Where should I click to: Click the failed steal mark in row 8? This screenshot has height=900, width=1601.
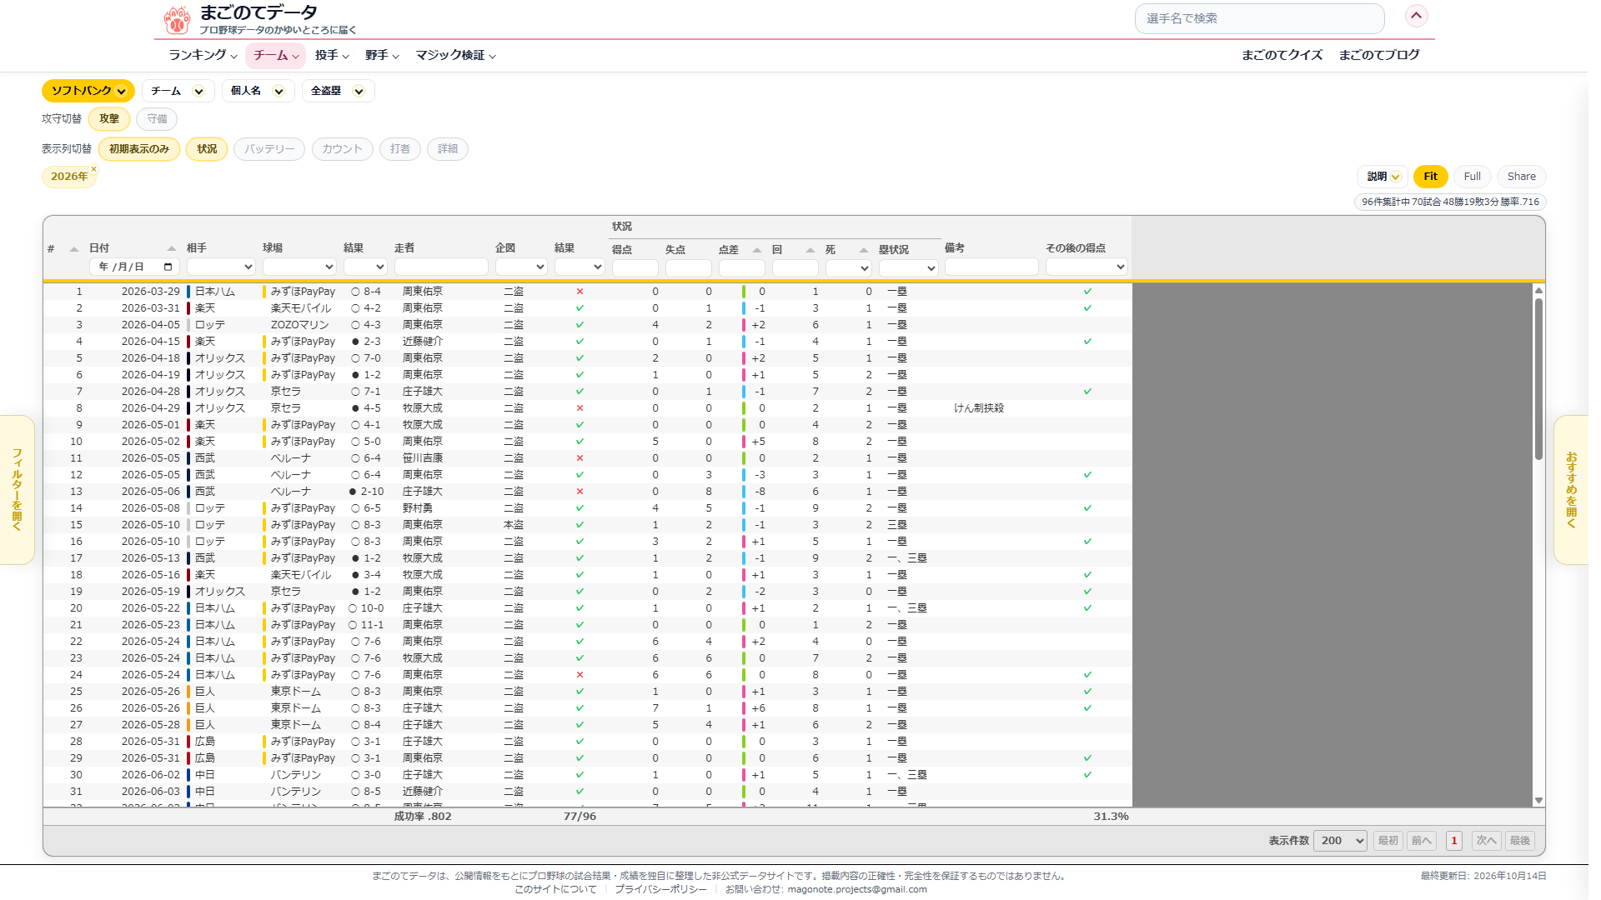pos(580,408)
